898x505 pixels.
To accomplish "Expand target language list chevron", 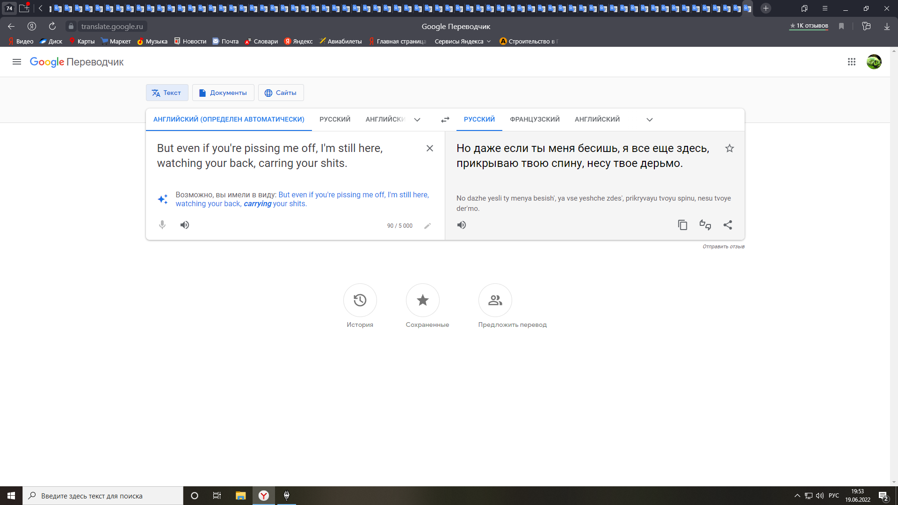I will click(649, 120).
